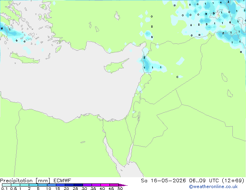Click the 'Precipitation' title text
This screenshot has height=190, width=246.
pyautogui.click(x=16, y=181)
